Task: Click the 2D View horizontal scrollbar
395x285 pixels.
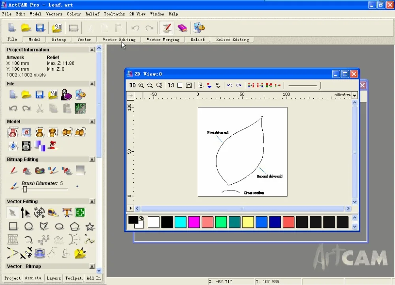Action: pos(243,208)
